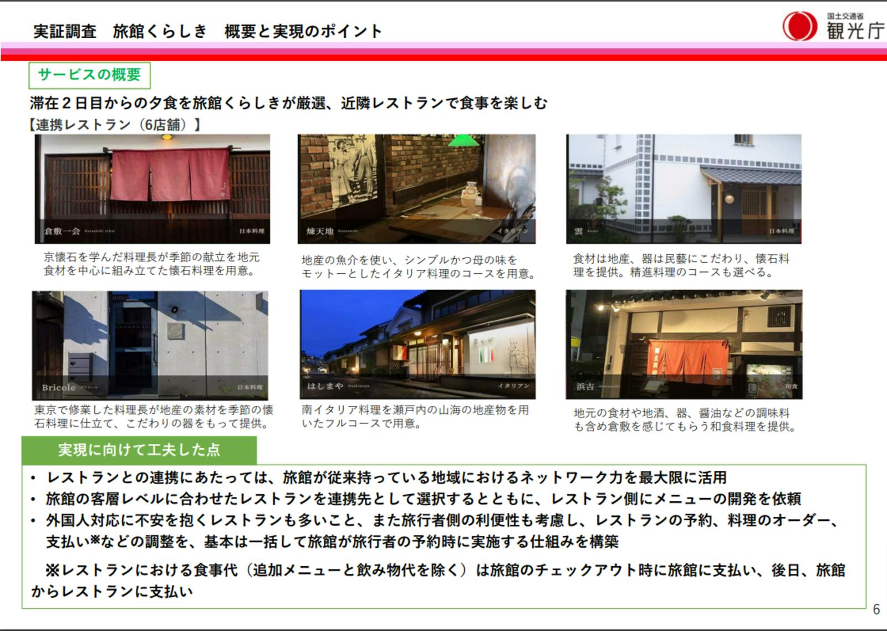This screenshot has height=631, width=887.
Task: Click the 倉敷一会 name label on photo
Action: [x=63, y=231]
